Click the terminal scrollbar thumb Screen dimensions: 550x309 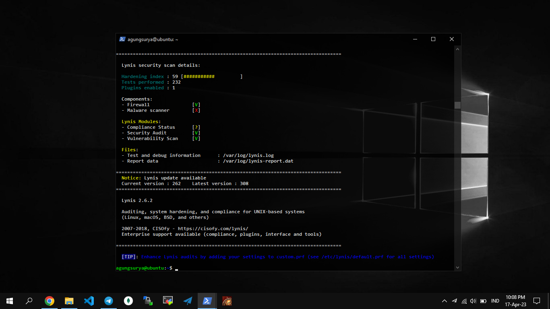[457, 105]
